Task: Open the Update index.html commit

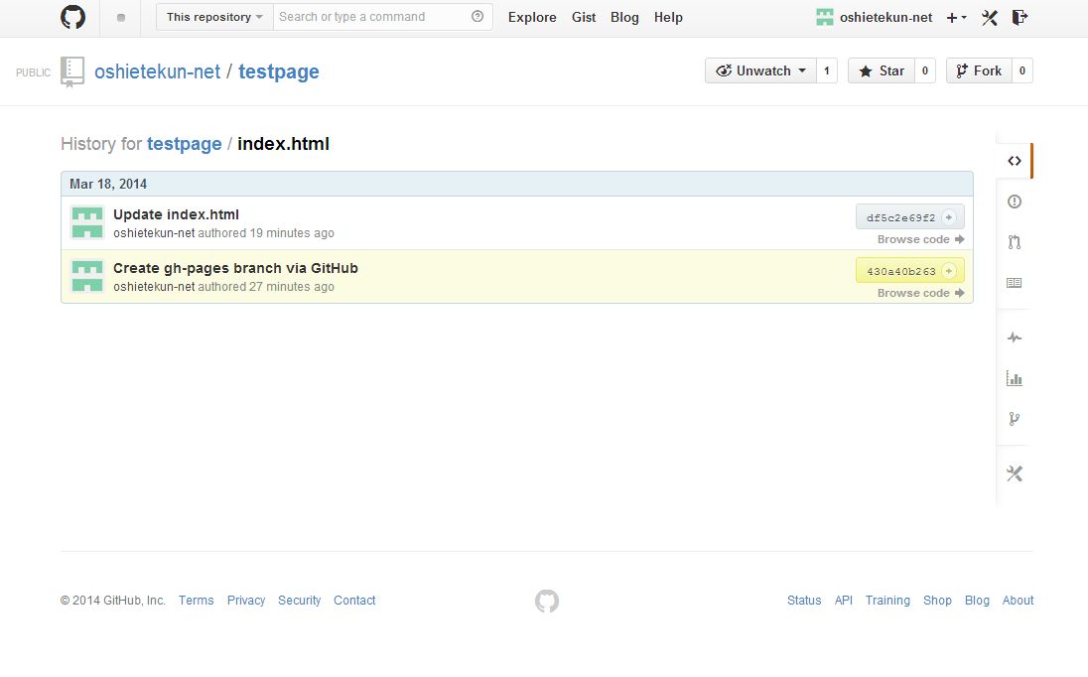Action: click(177, 214)
